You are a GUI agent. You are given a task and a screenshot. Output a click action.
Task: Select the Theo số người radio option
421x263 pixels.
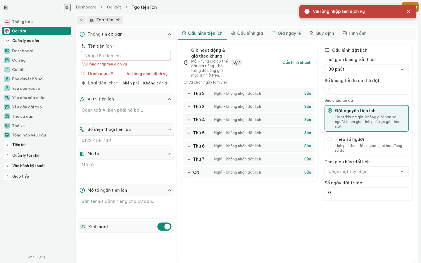[330, 139]
